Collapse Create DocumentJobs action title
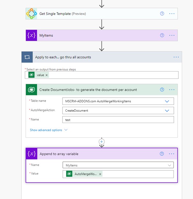Image resolution: width=193 pixels, height=199 pixels. (x=88, y=90)
